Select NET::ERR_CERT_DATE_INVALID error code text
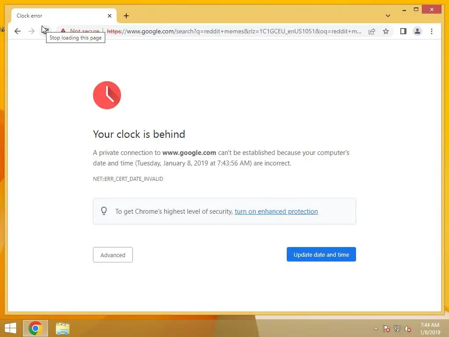 (128, 179)
